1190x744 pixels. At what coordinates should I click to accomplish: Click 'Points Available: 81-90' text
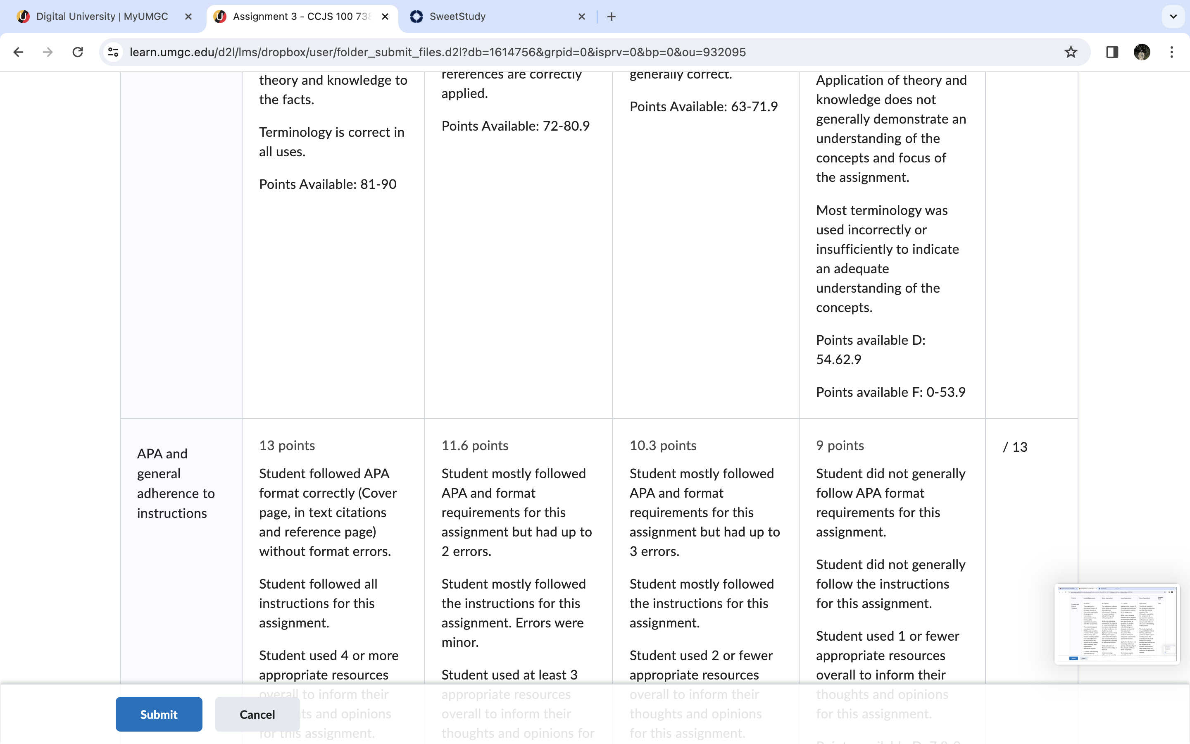point(328,184)
